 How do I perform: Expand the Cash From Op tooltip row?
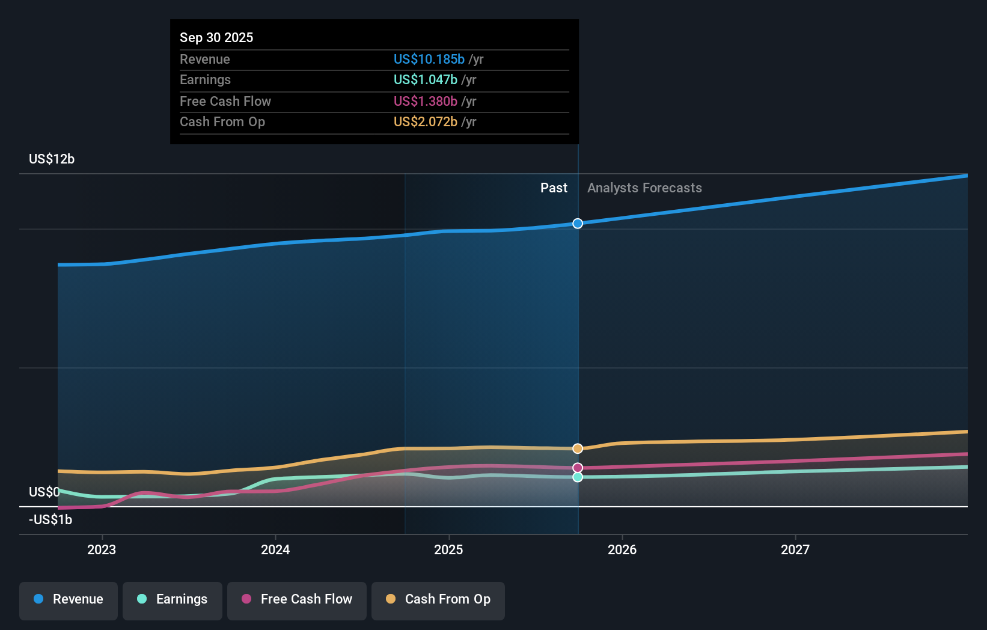[374, 121]
